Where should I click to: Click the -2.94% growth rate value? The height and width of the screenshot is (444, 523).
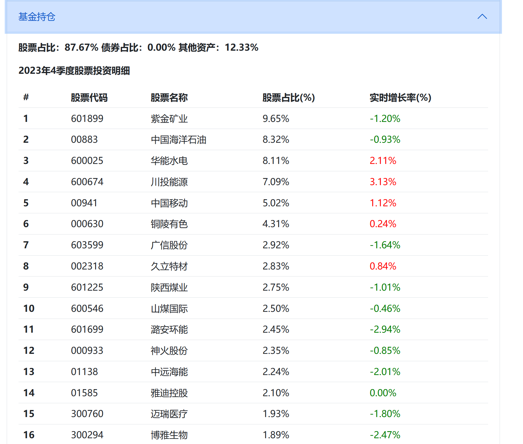click(385, 329)
